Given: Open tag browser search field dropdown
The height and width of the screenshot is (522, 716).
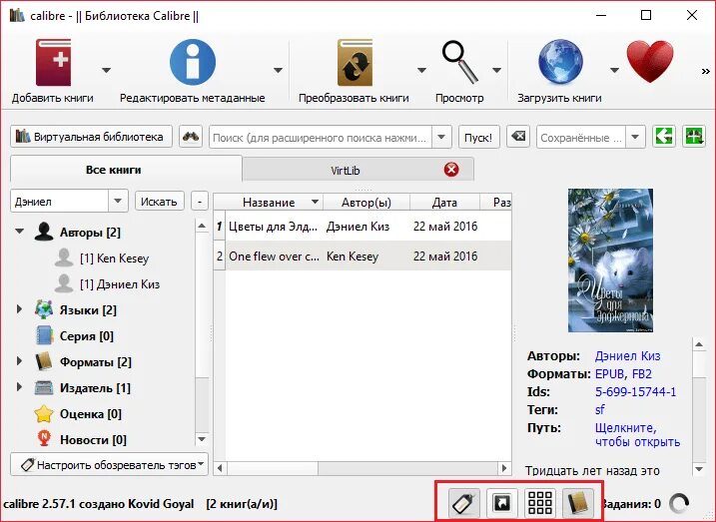Looking at the screenshot, I should point(118,202).
